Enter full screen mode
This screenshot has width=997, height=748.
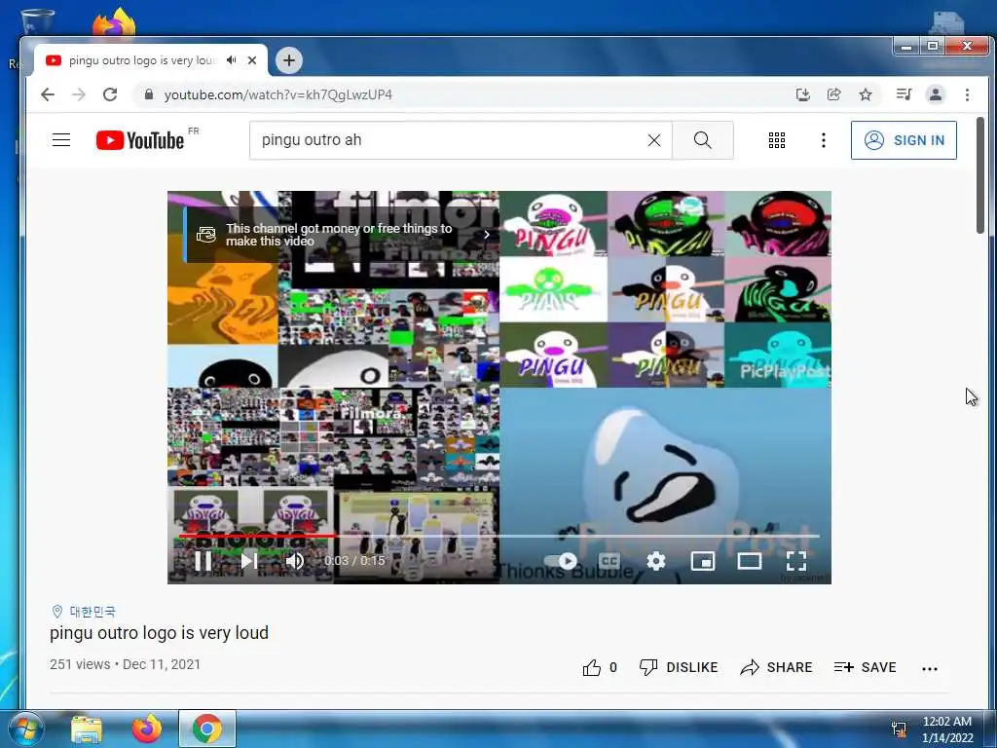(796, 561)
